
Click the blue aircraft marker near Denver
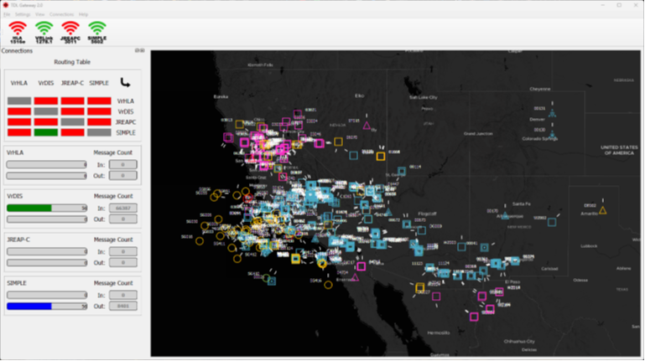(552, 112)
